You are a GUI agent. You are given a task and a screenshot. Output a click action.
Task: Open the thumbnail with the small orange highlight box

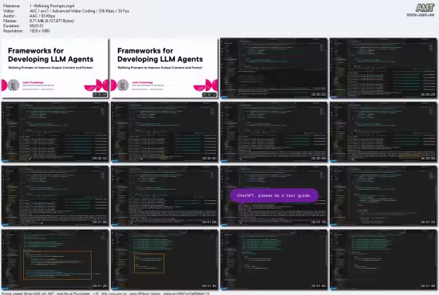click(164, 259)
